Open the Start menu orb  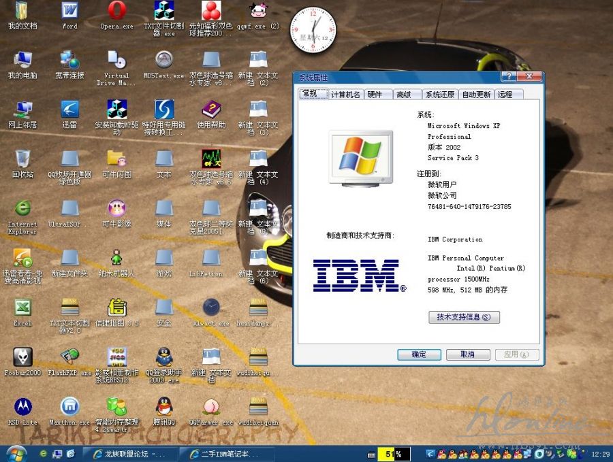[15, 454]
